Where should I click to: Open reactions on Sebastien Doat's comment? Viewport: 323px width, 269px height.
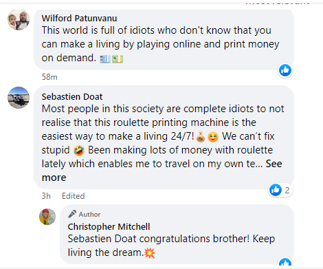point(280,190)
